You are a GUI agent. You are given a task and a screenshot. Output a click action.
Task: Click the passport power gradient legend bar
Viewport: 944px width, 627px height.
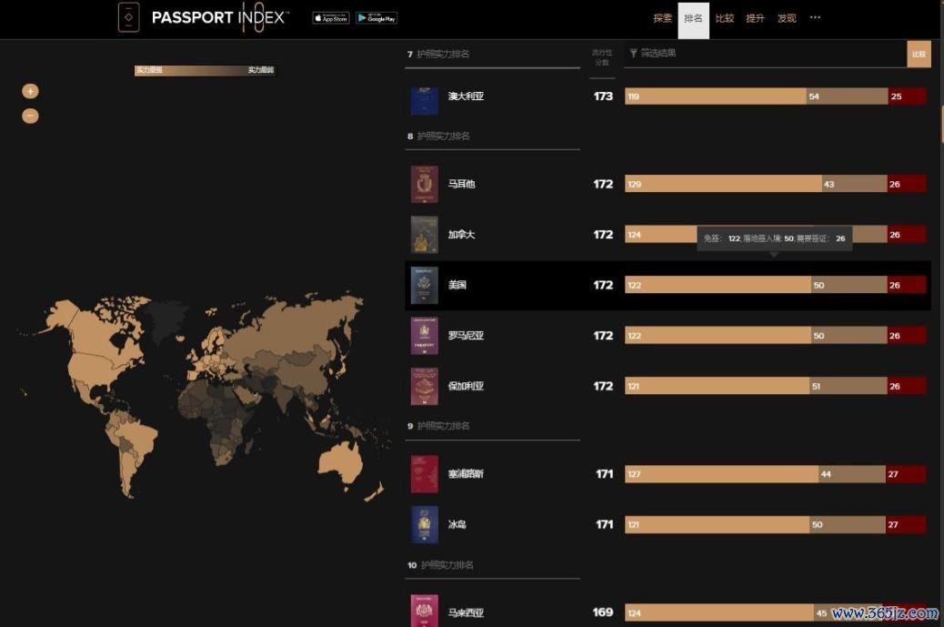pos(205,70)
